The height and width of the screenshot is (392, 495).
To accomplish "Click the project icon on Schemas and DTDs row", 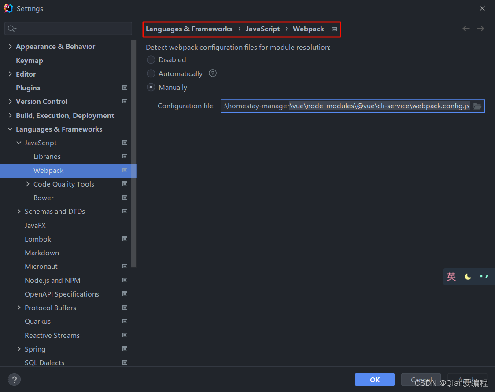I will click(125, 211).
